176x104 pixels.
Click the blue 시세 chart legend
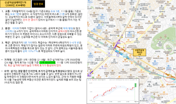pyautogui.click(x=90, y=80)
